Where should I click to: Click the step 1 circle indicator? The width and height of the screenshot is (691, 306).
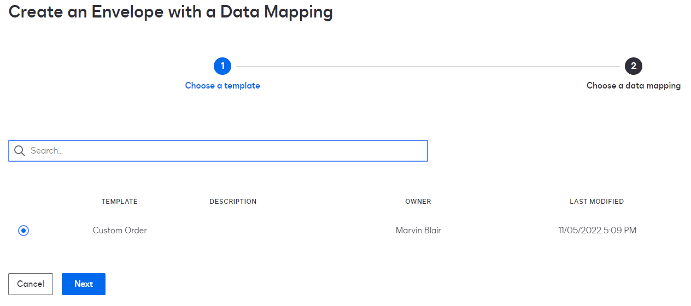click(x=222, y=66)
